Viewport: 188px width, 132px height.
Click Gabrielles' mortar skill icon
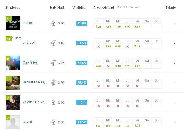tap(53, 63)
